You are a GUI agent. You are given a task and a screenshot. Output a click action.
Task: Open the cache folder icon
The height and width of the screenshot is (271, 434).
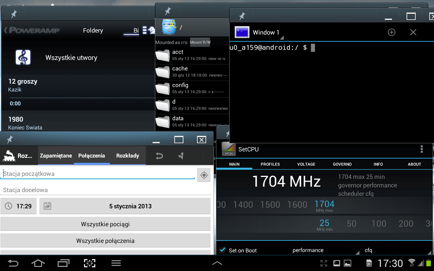coord(163,72)
